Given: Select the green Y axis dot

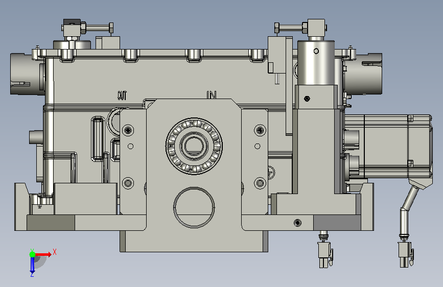Looking at the screenshot, I should pyautogui.click(x=33, y=254).
